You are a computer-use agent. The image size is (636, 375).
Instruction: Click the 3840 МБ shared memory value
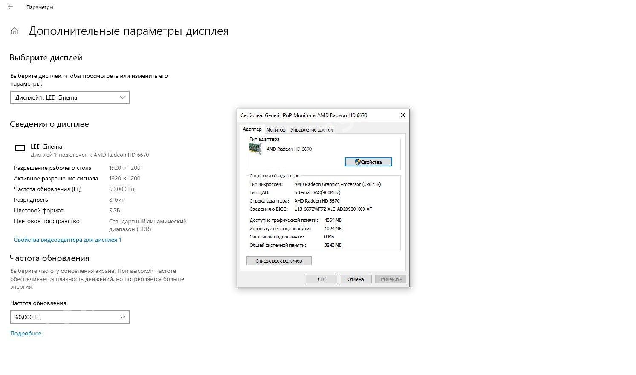coord(333,245)
